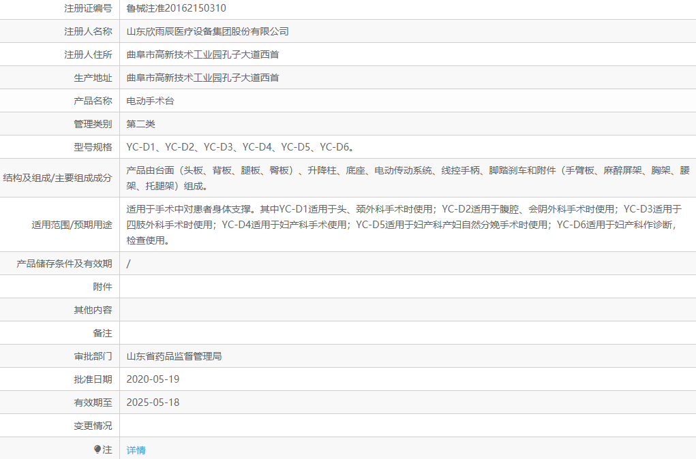
Task: Click the 型号规格 label
Action: [93, 147]
